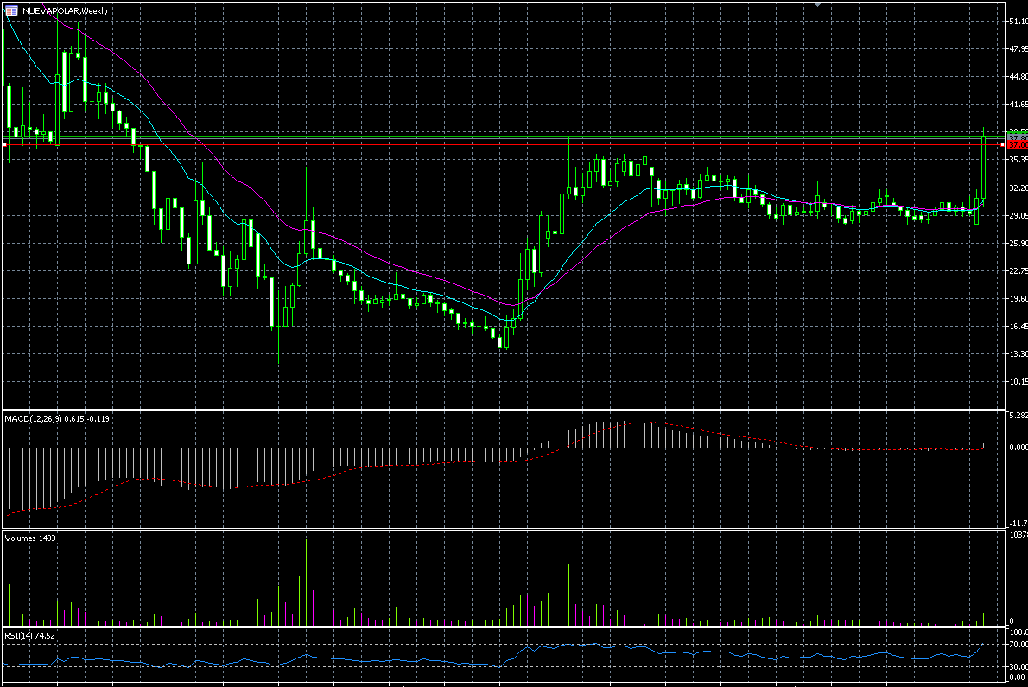
Task: Click the red line's right square handle
Action: (x=1002, y=145)
